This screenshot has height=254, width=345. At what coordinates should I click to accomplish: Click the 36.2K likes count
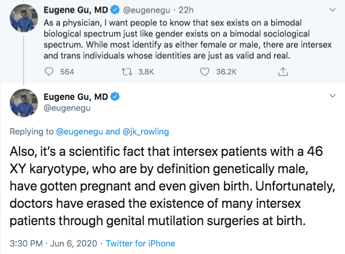click(x=226, y=72)
